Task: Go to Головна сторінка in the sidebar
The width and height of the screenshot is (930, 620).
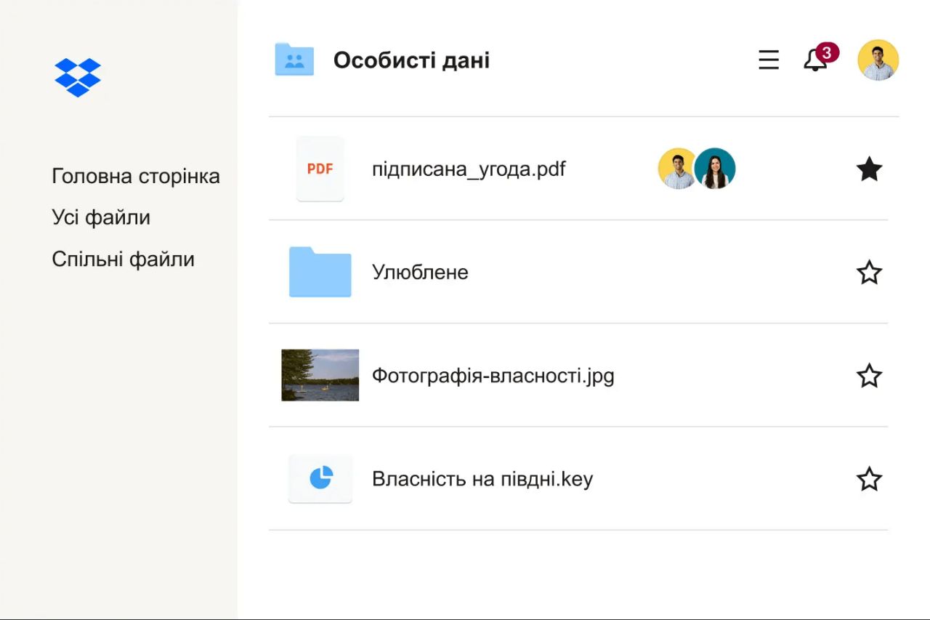Action: point(135,175)
